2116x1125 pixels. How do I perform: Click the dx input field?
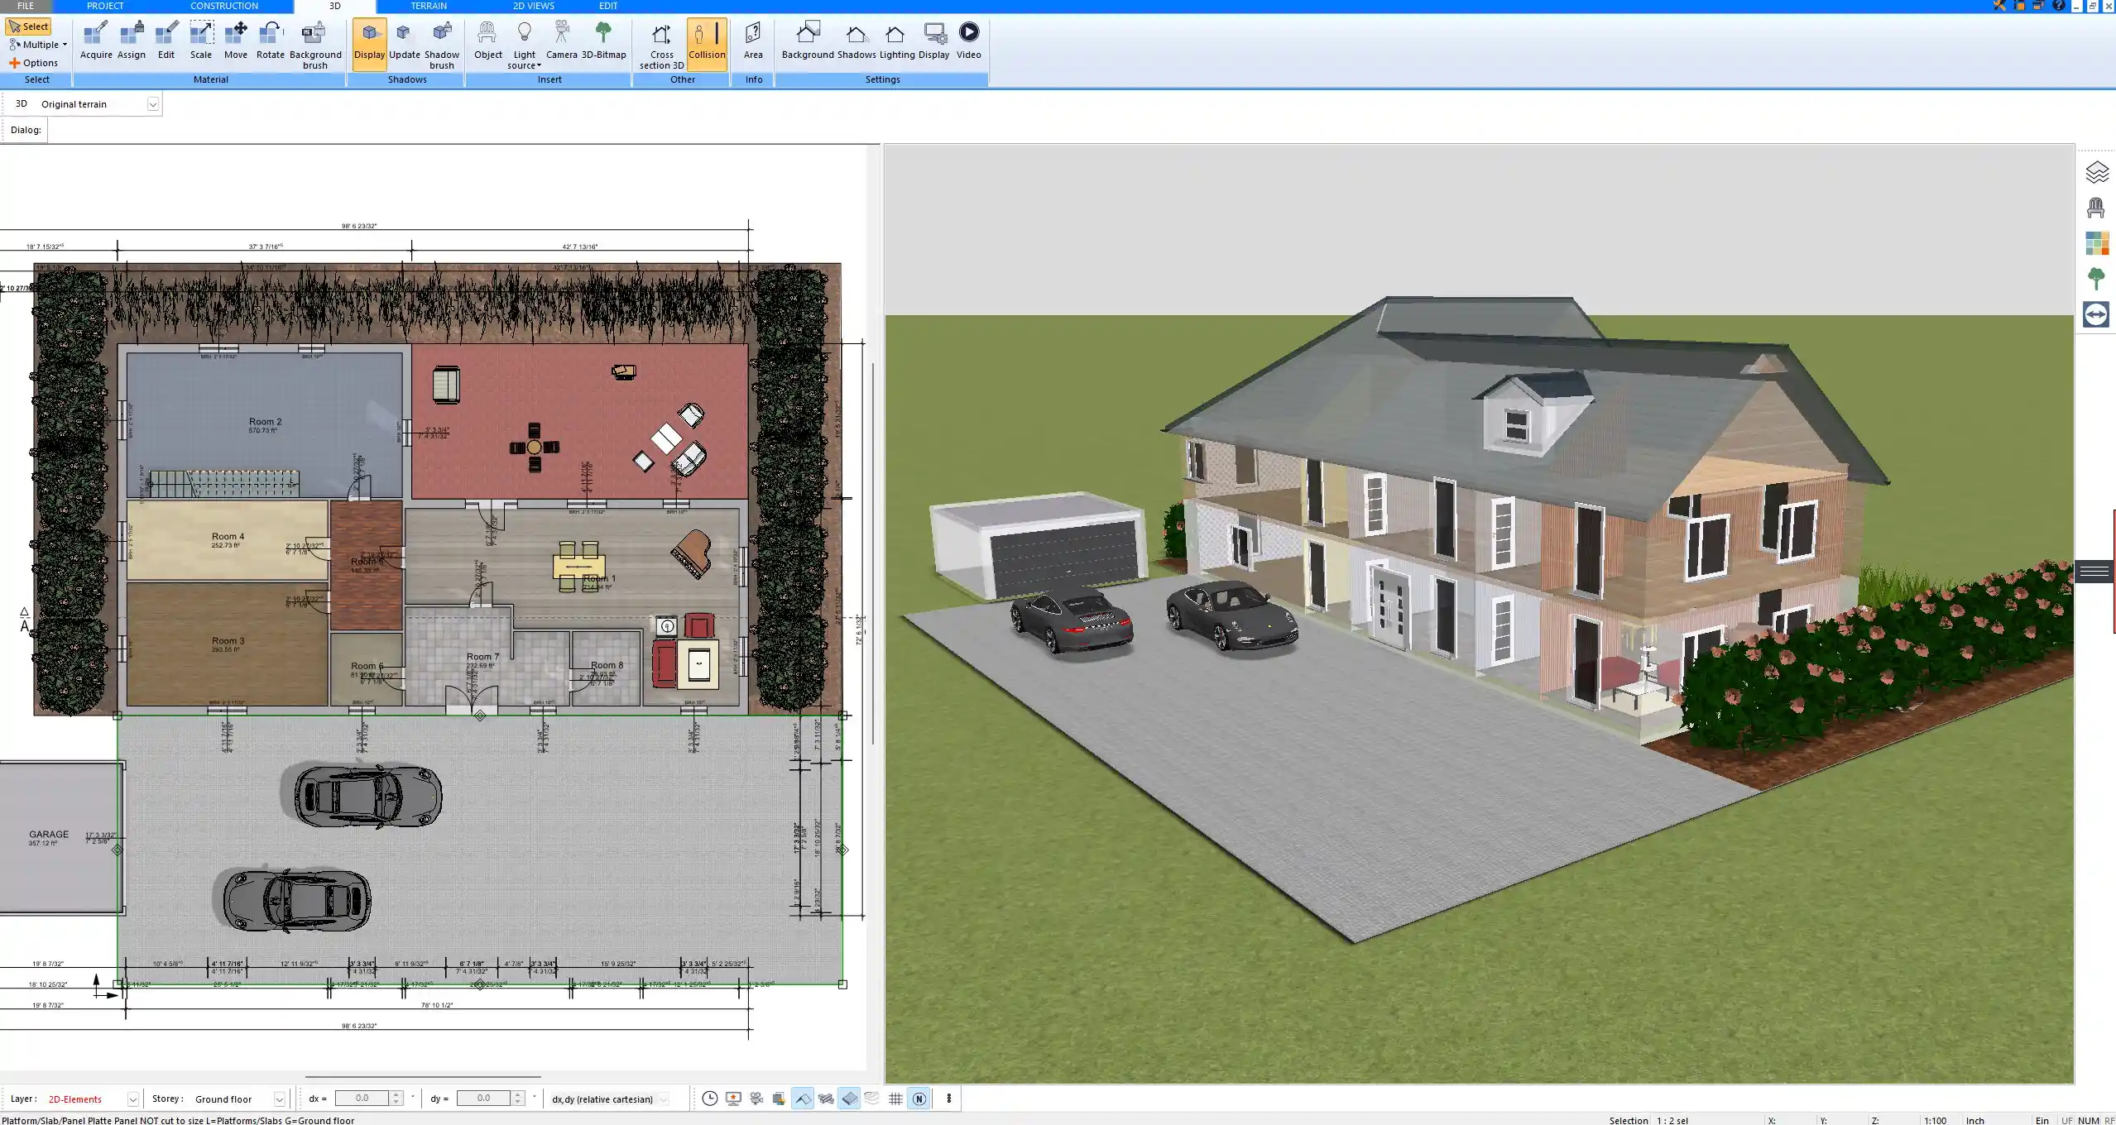coord(362,1099)
